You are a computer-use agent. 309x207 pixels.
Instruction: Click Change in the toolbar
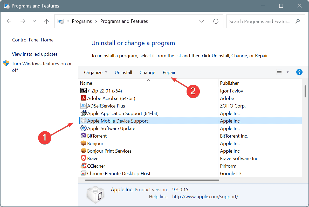coord(147,72)
